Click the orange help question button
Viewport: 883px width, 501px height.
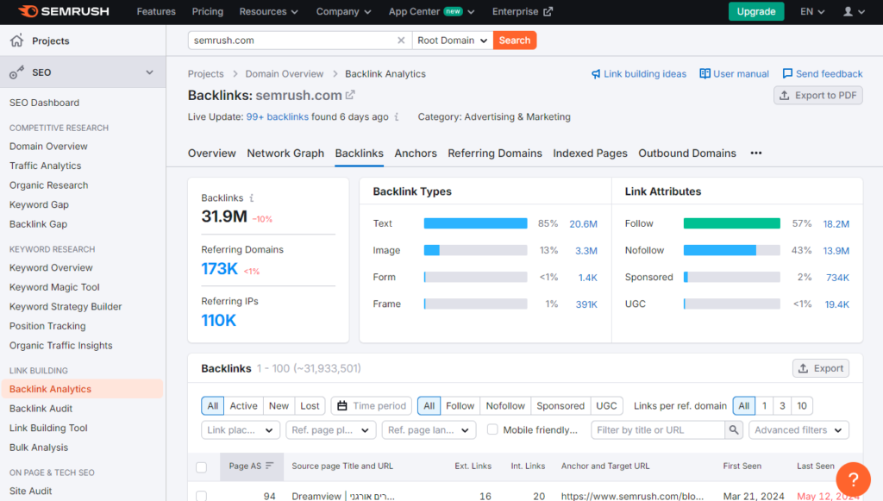pyautogui.click(x=853, y=479)
